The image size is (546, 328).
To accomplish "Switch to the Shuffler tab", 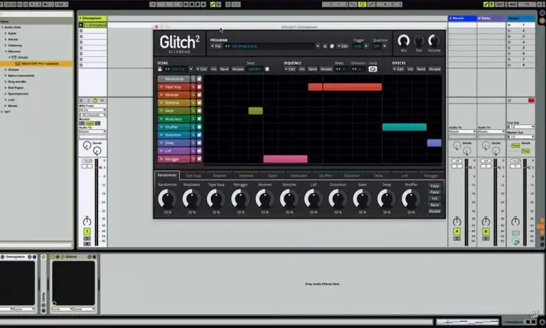I will [x=326, y=175].
